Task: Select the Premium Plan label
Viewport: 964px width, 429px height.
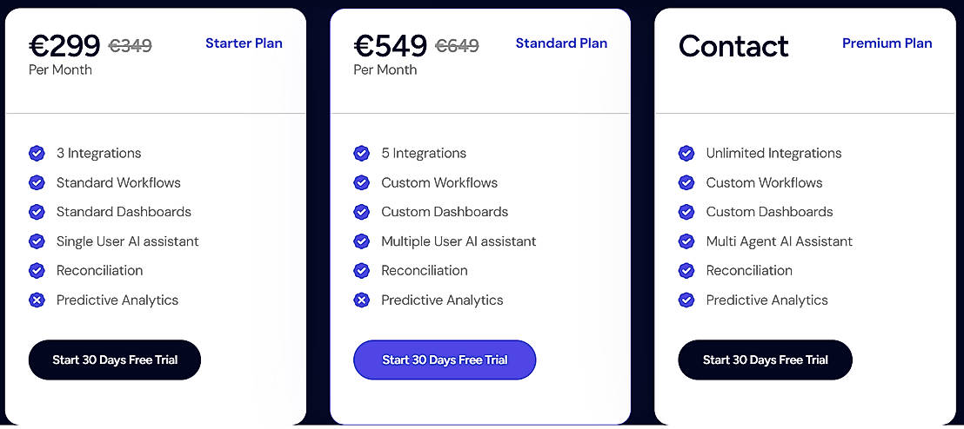Action: [887, 43]
